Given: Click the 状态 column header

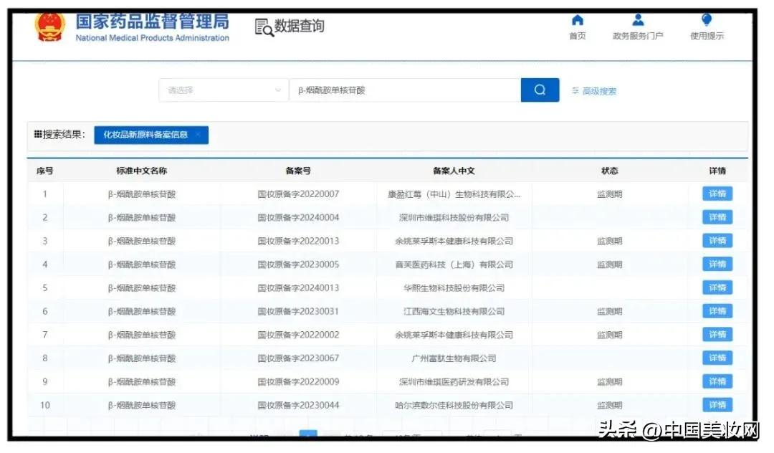Looking at the screenshot, I should [610, 171].
